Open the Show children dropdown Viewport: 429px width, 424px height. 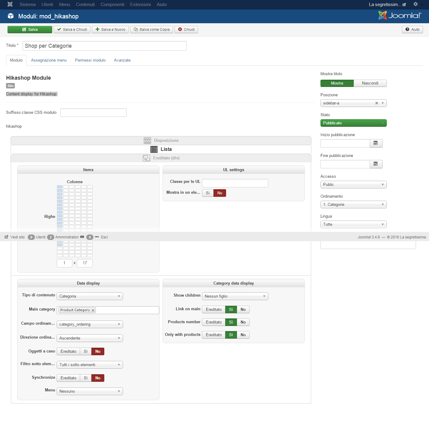point(235,296)
